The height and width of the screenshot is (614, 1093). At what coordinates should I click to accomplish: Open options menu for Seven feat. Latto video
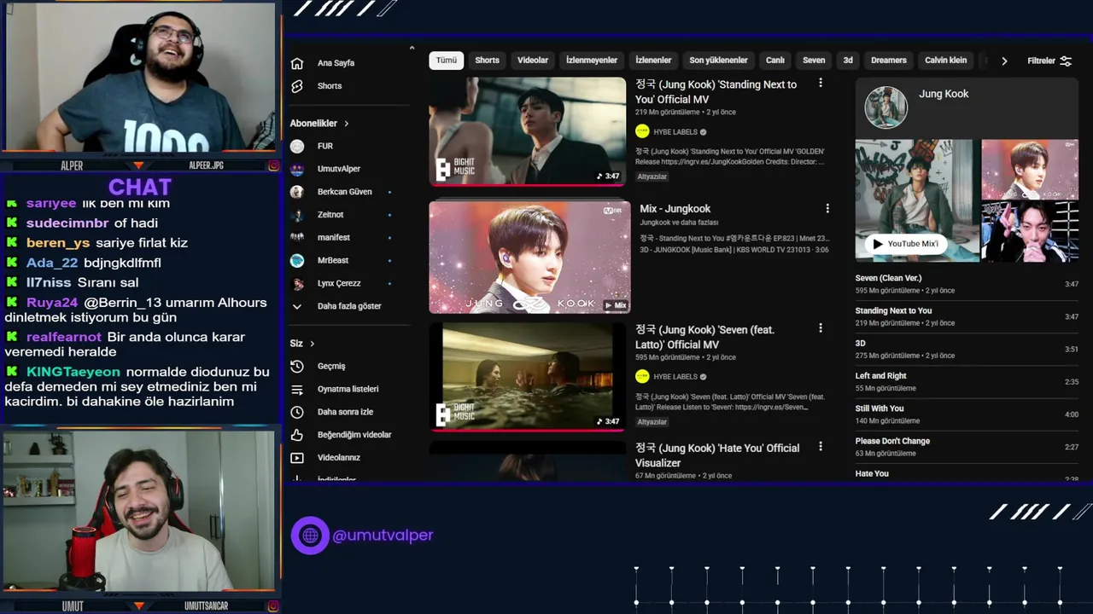point(821,328)
